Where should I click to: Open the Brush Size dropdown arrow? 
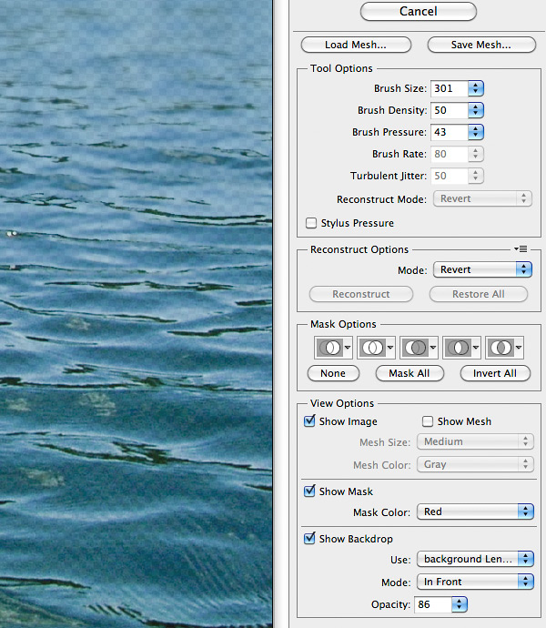point(476,88)
